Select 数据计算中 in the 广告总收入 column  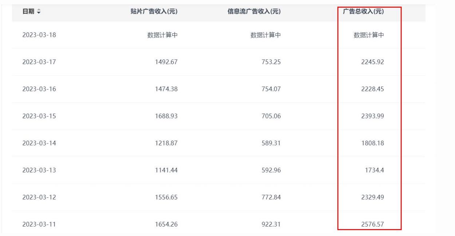(x=369, y=35)
